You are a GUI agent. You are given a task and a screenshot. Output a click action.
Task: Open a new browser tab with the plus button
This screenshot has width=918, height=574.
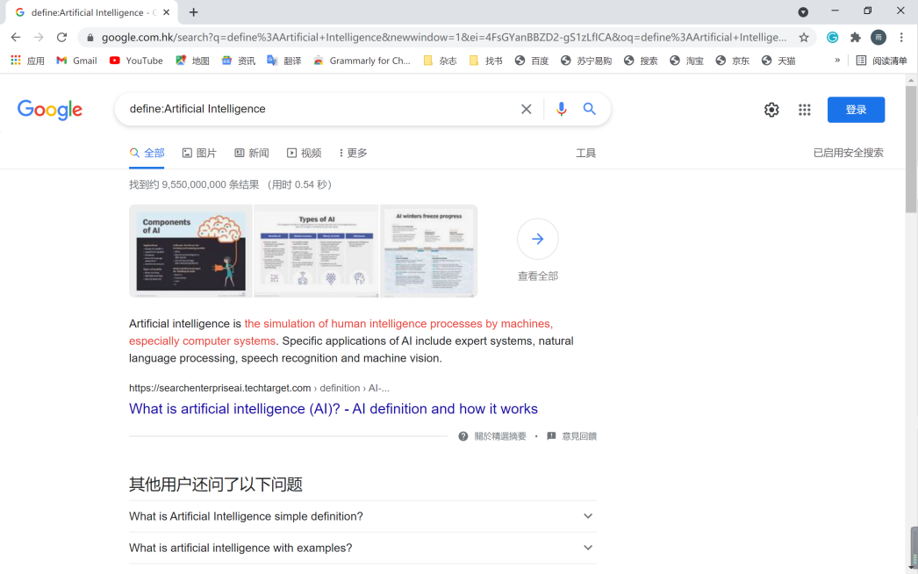193,12
